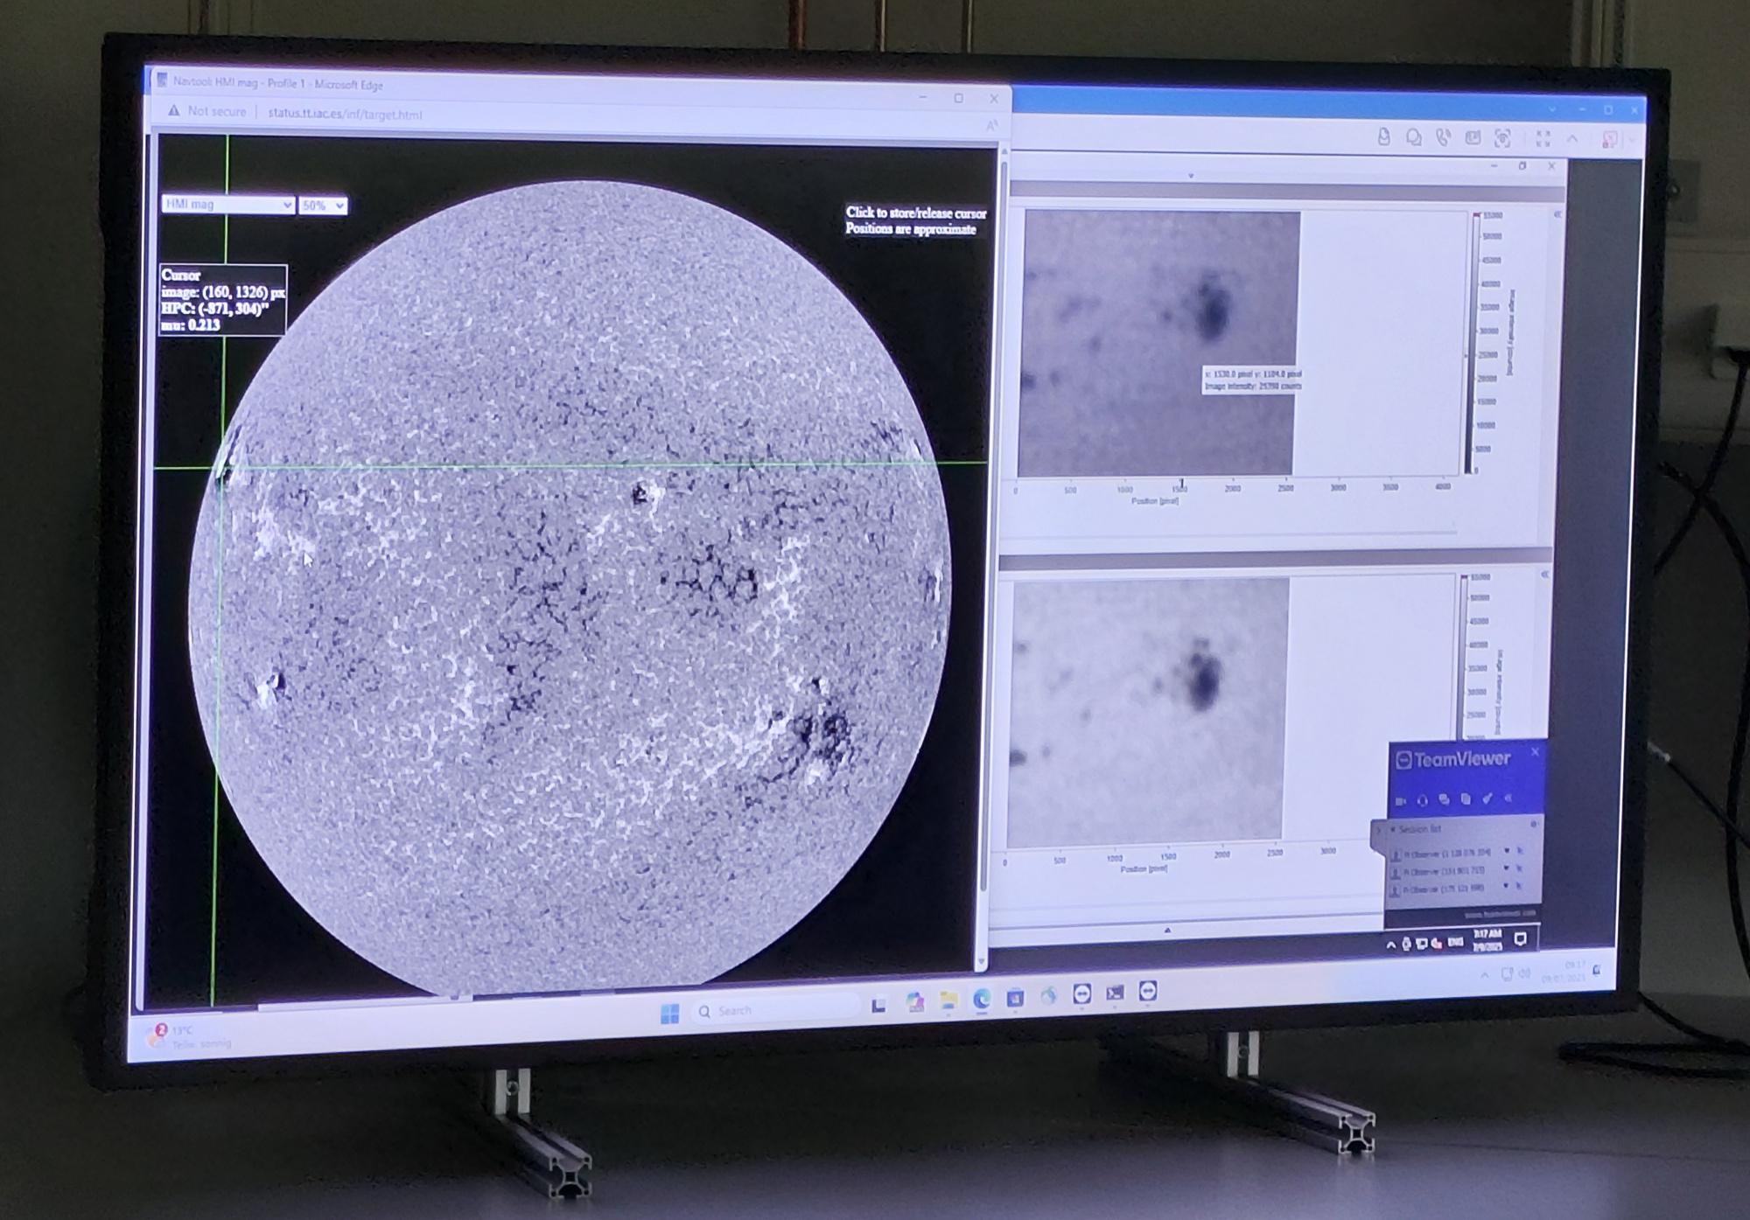Collapse upper plot panel double-arrow icon

tap(1557, 214)
